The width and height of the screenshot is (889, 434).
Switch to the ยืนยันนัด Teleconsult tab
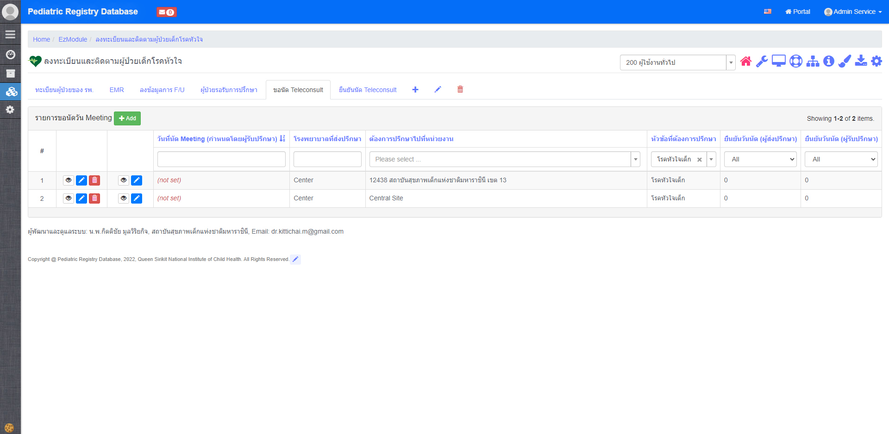368,90
